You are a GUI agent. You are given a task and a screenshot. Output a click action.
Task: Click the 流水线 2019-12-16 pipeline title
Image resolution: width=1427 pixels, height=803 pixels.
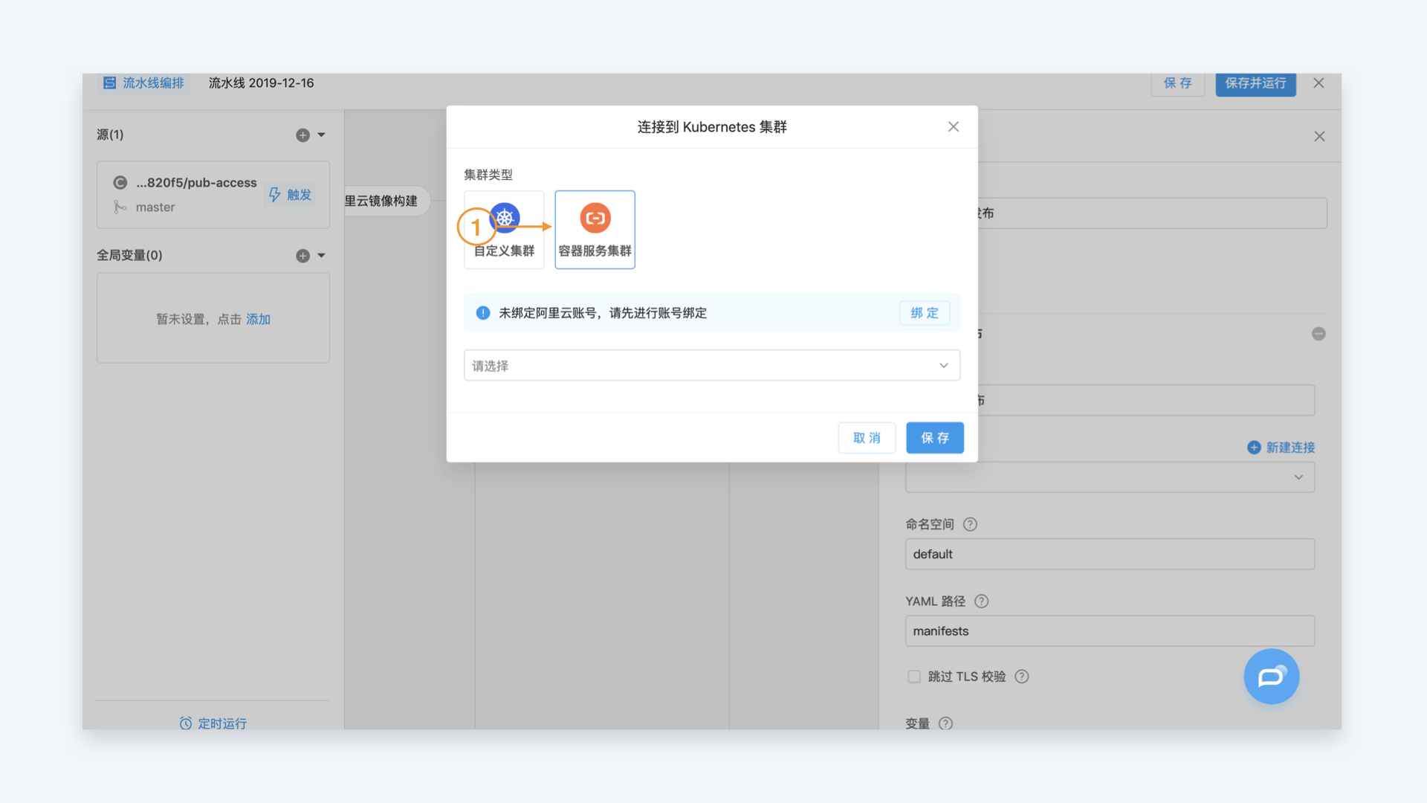261,83
